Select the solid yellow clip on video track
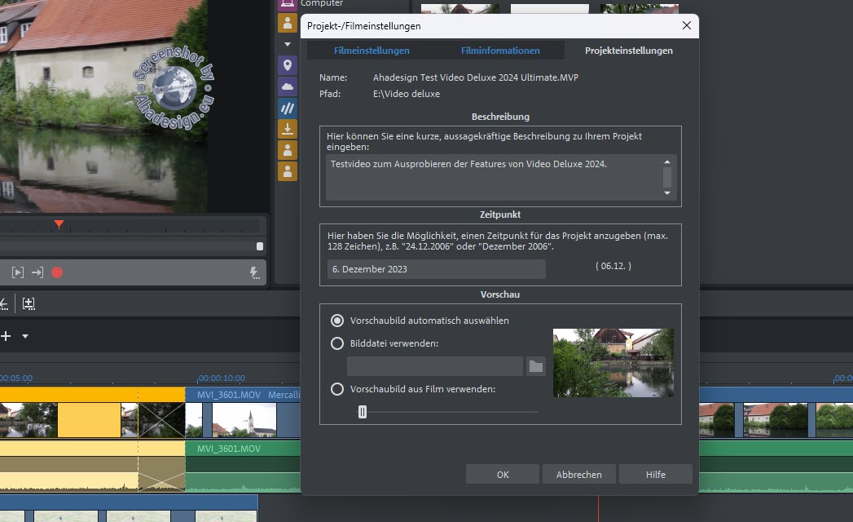Screen dimensions: 853x522 pyautogui.click(x=90, y=420)
